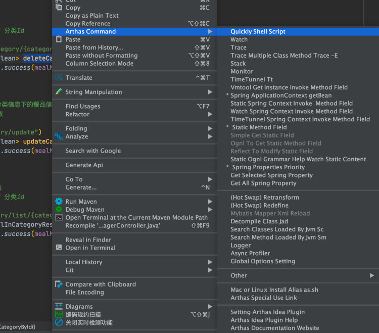Screen dimensions: 379x333
Task: Expand the Other submenu arrow
Action: coord(372,275)
